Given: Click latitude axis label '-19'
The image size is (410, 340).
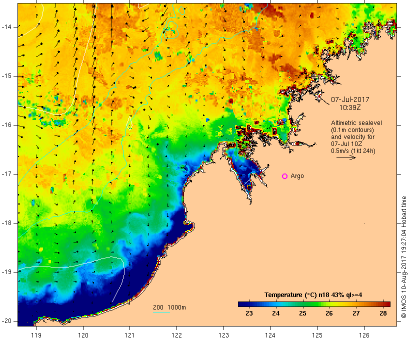Looking at the screenshot, I should [6, 272].
